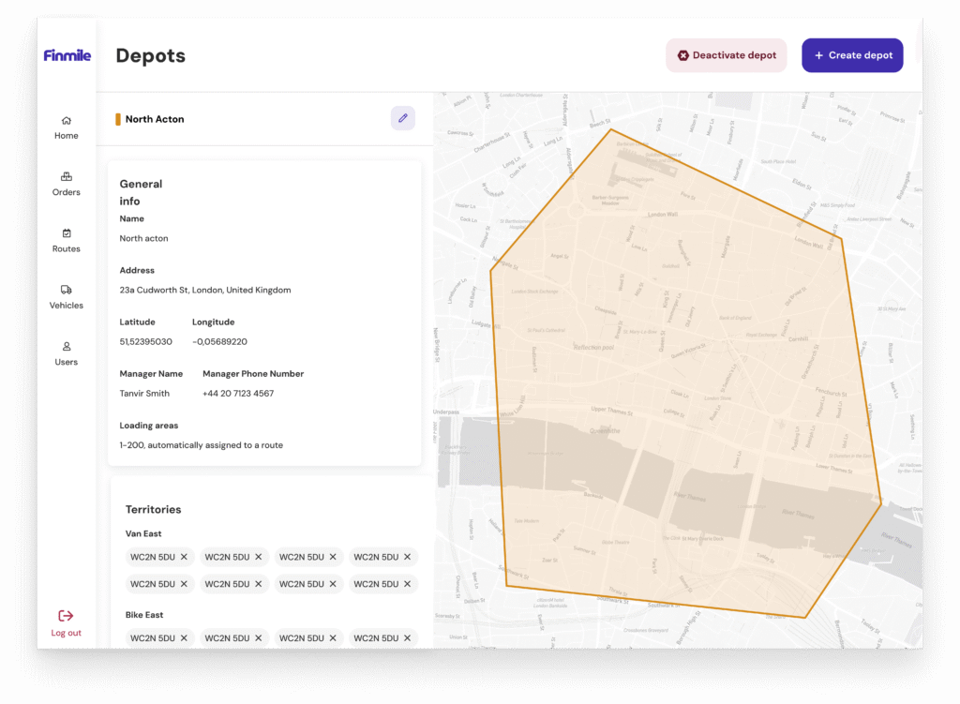The image size is (960, 704).
Task: Remove last WC2N 5DU tag in Van East first row
Action: (407, 557)
